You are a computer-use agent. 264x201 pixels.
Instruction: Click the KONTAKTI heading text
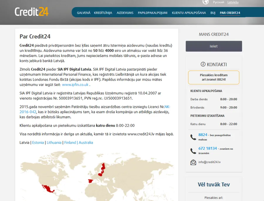pos(217,64)
